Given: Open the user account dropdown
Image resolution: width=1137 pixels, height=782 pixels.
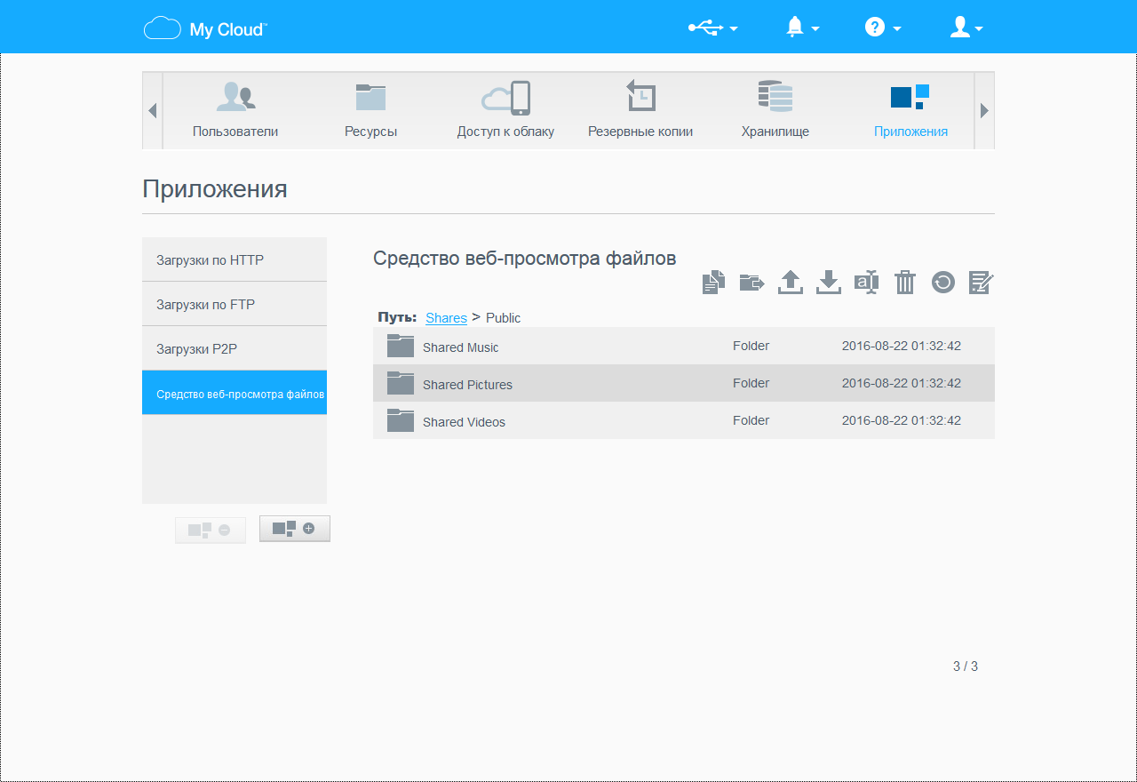Looking at the screenshot, I should coord(966,28).
